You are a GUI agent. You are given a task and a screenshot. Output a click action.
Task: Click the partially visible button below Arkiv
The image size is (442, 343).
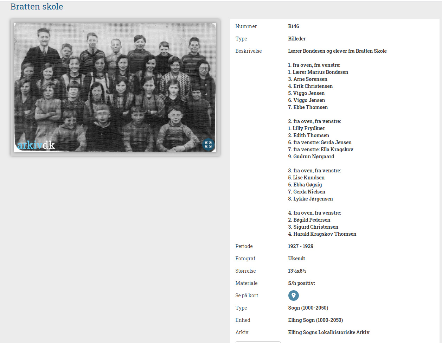coord(258,342)
